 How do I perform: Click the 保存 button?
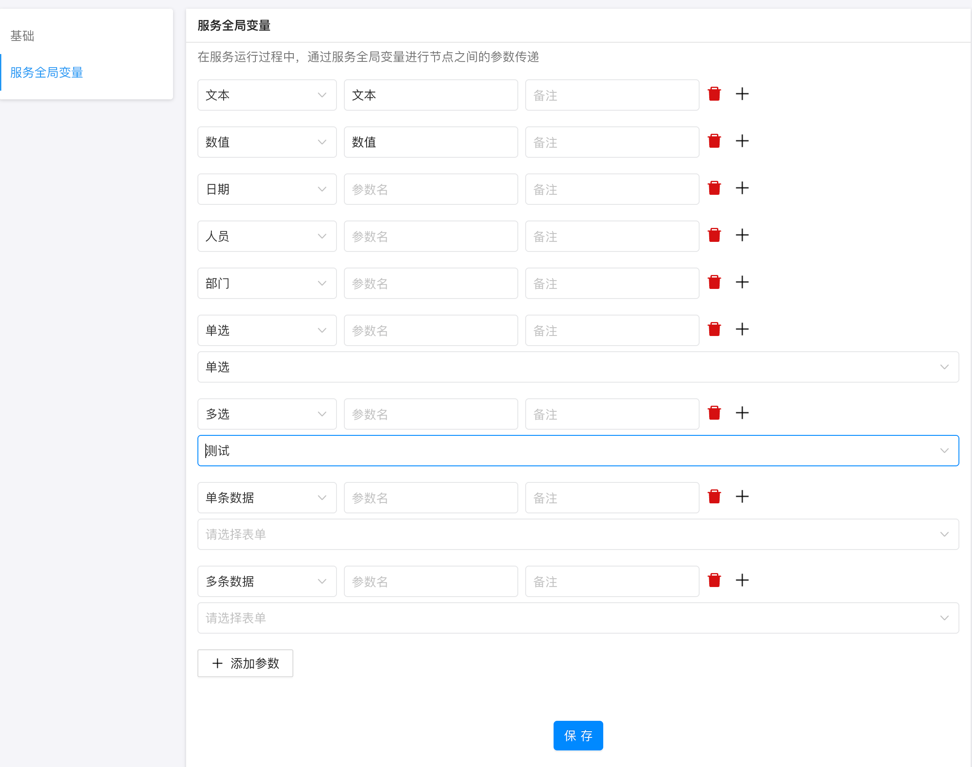578,736
